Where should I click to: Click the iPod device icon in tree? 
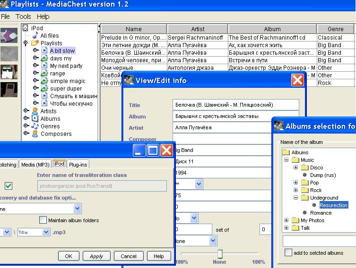point(26,28)
